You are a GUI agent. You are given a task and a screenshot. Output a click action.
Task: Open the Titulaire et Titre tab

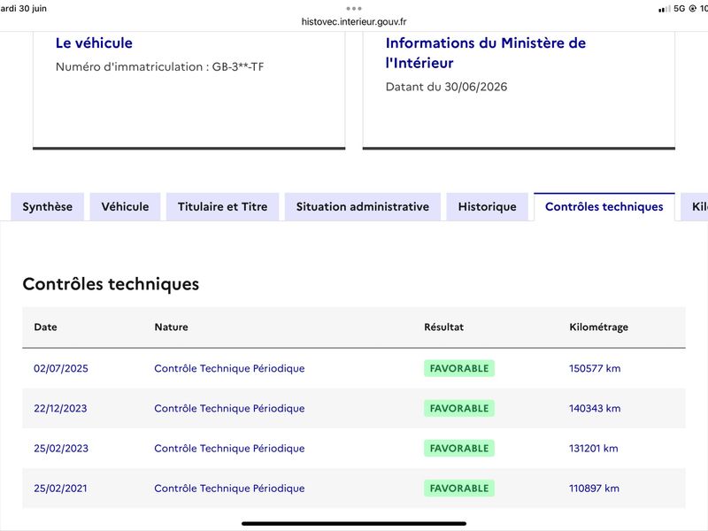(223, 207)
